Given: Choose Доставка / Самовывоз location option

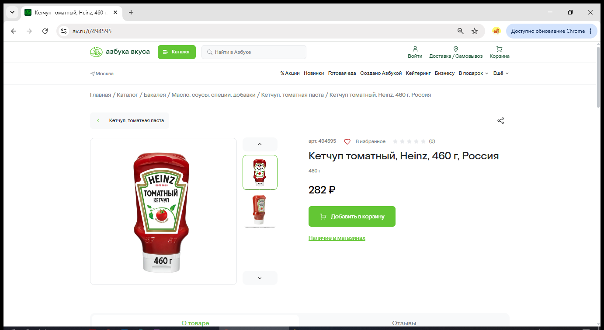Looking at the screenshot, I should pyautogui.click(x=456, y=52).
